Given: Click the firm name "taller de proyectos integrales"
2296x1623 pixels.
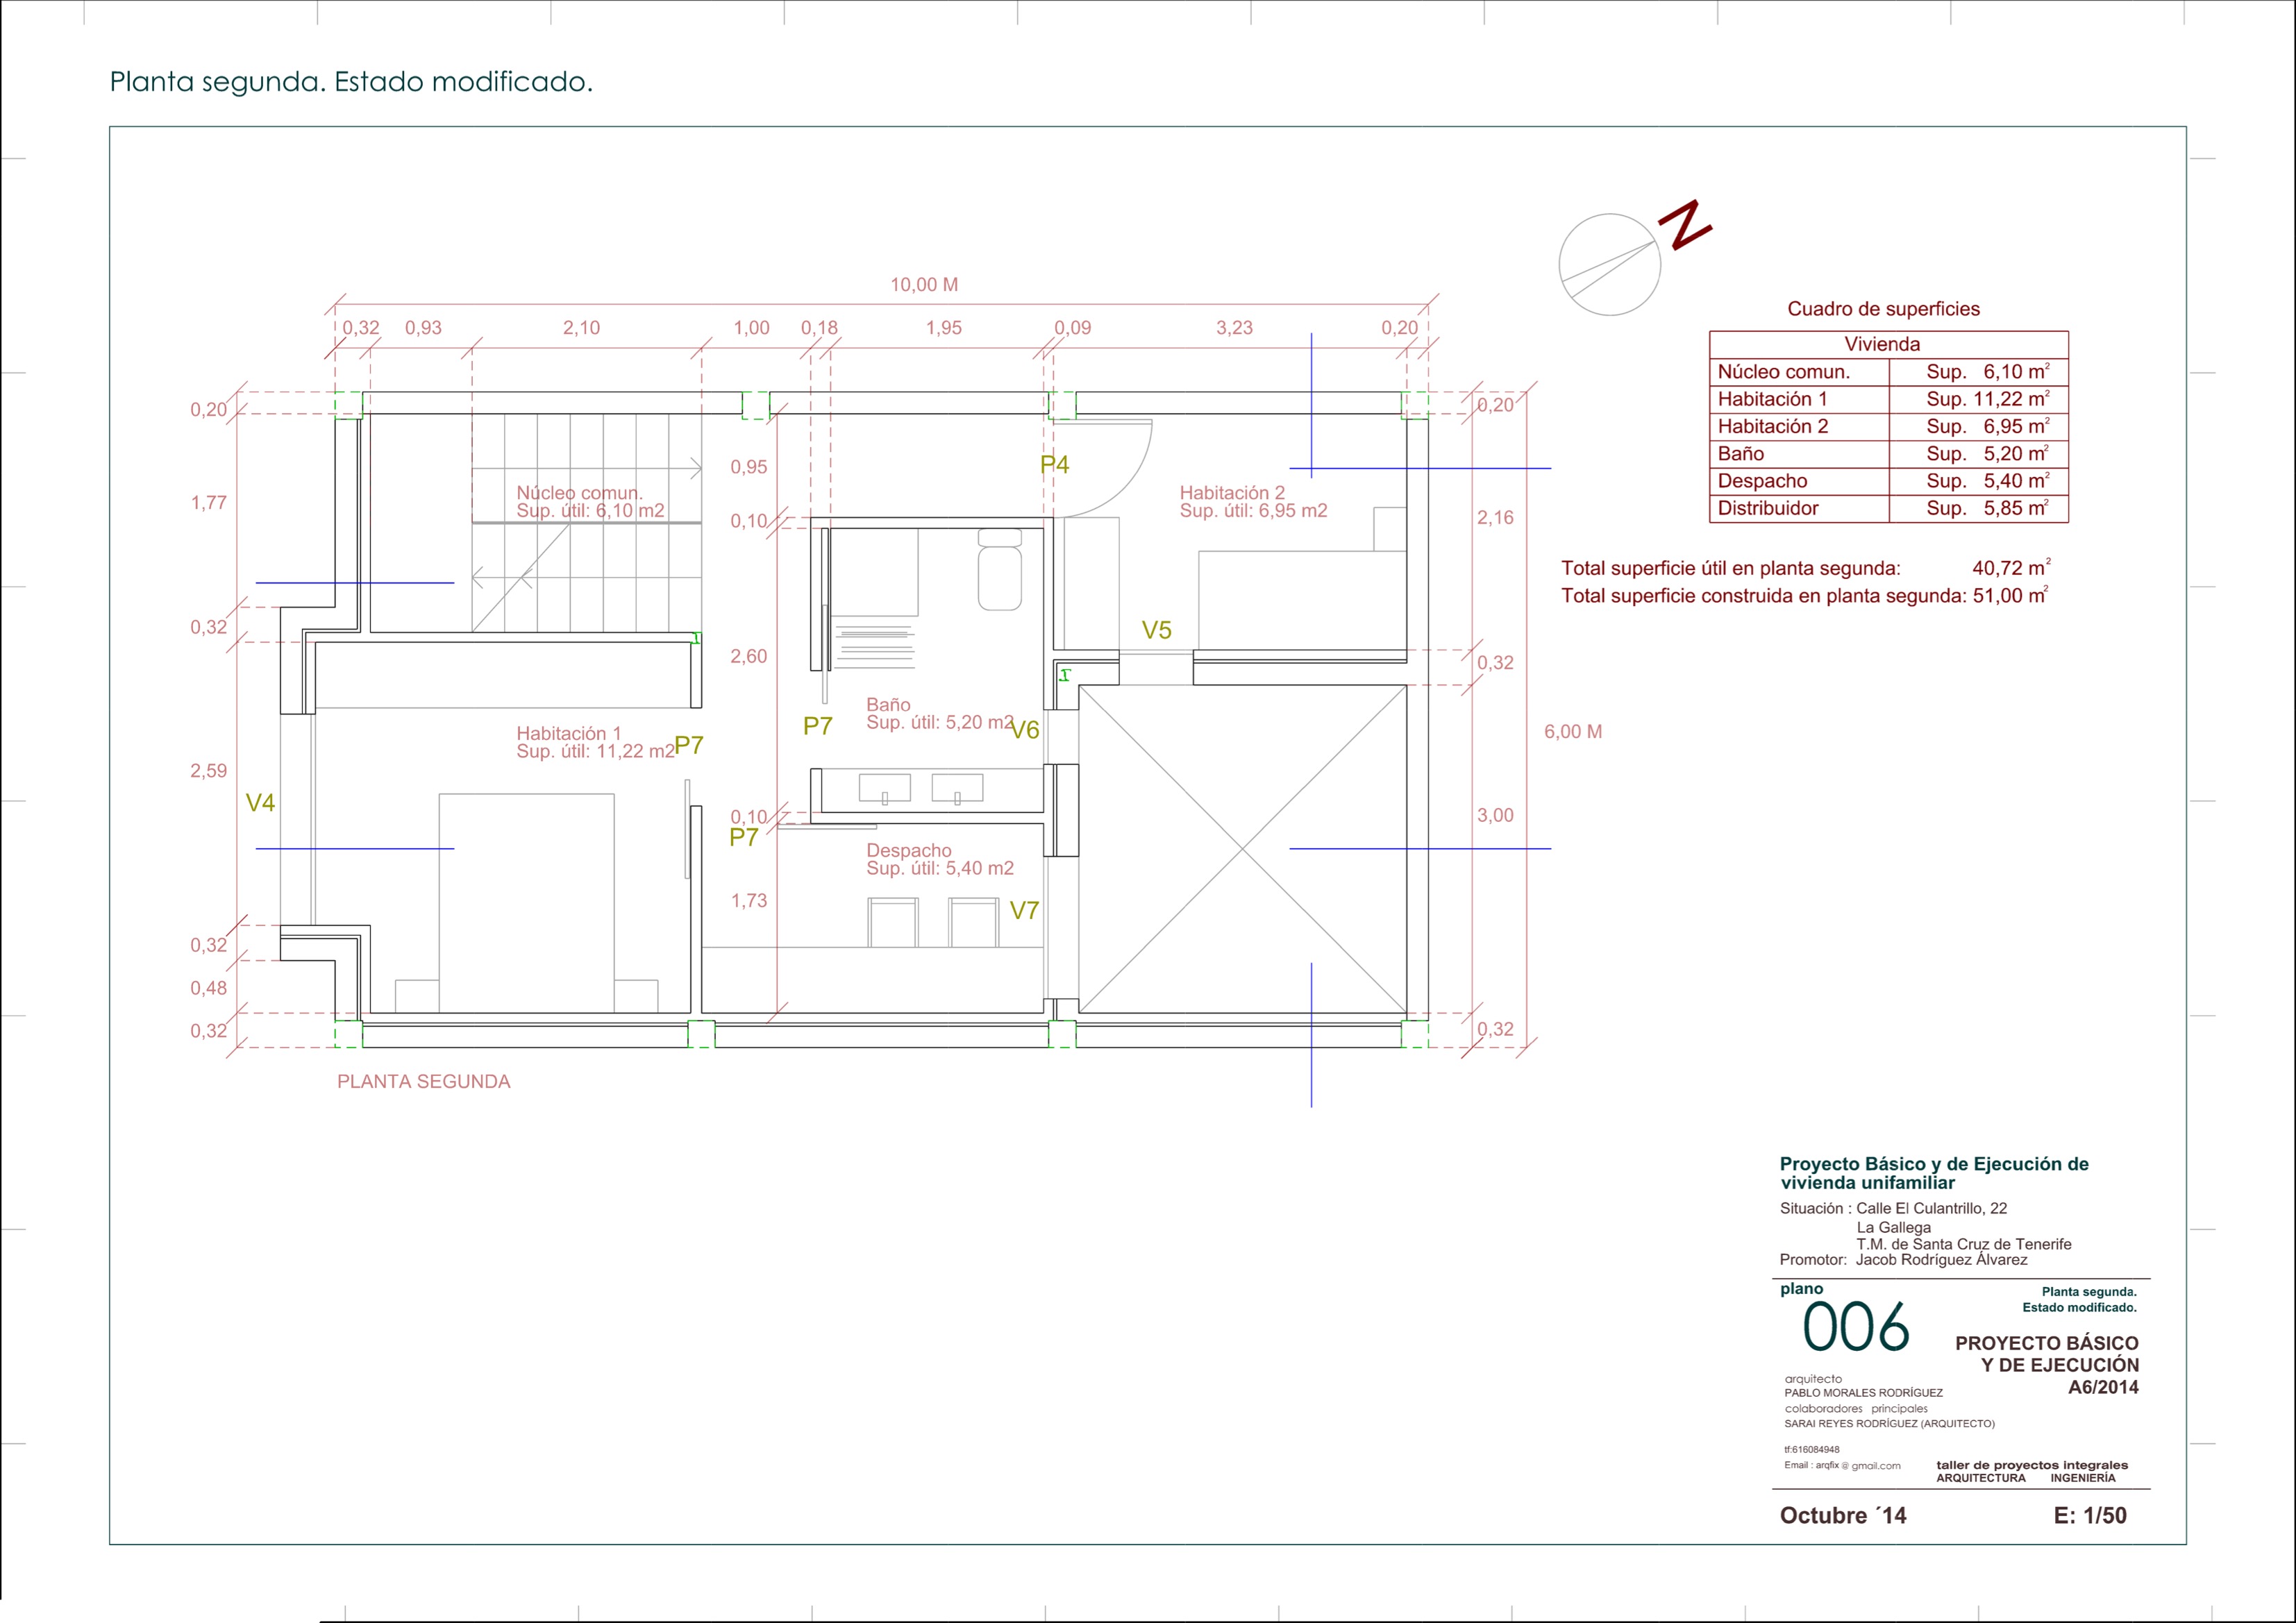Looking at the screenshot, I should [x=2032, y=1465].
